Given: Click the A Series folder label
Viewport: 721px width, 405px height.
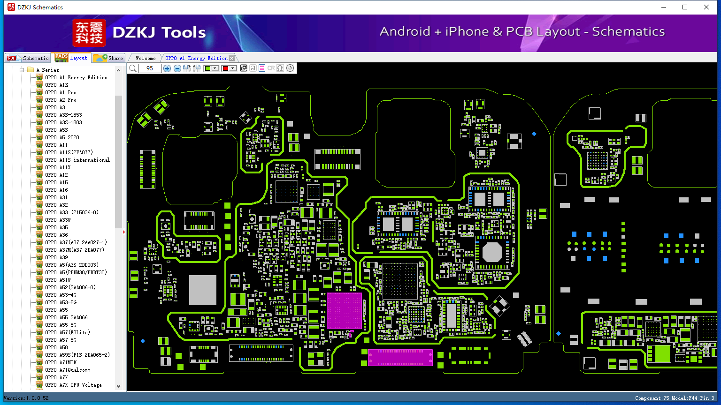Looking at the screenshot, I should pos(47,70).
